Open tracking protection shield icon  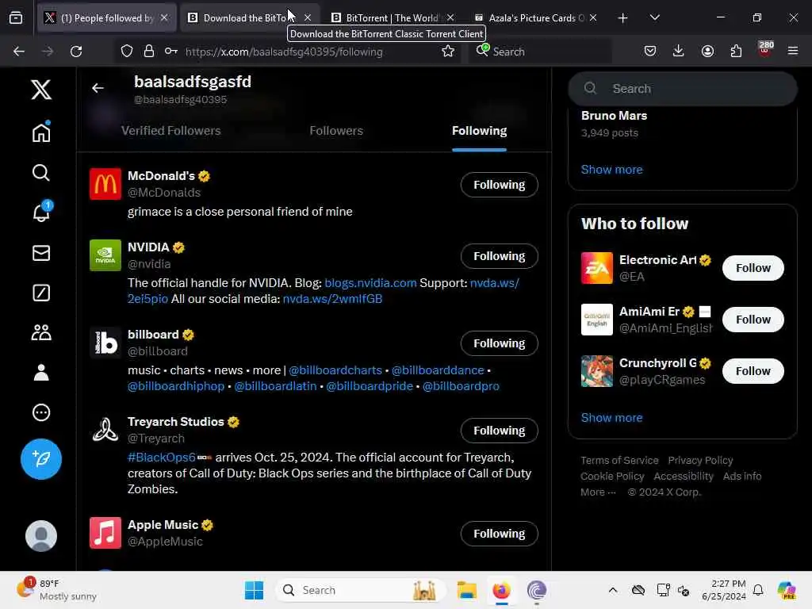click(x=126, y=52)
